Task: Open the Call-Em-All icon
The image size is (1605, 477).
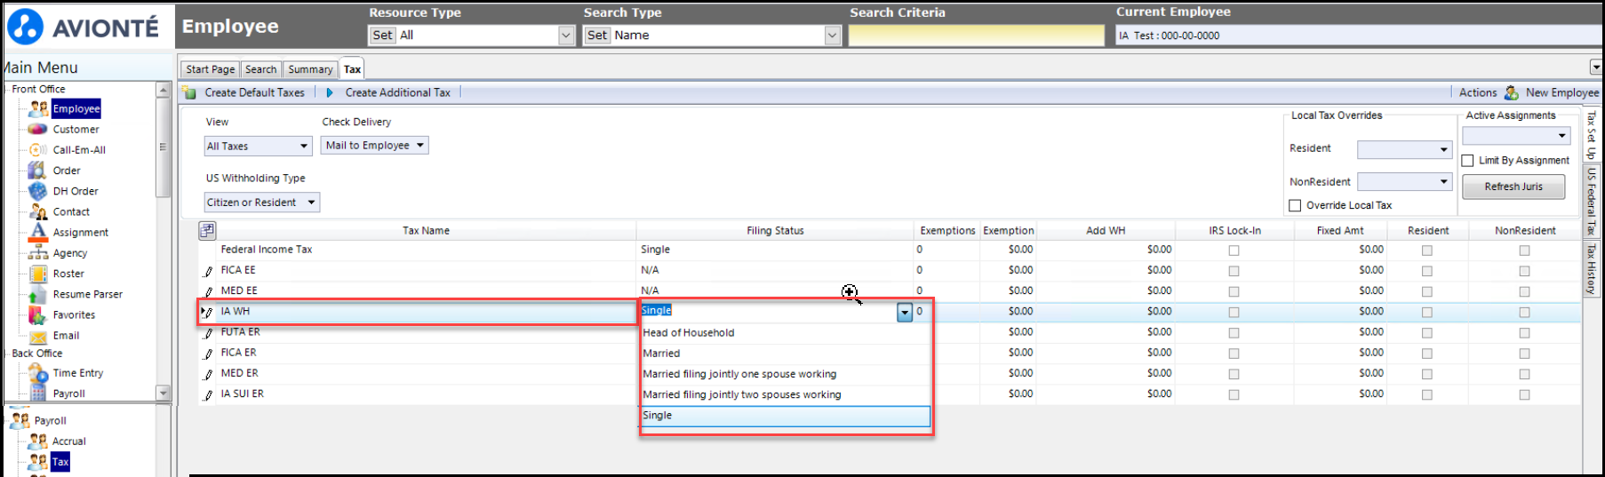Action: click(37, 149)
